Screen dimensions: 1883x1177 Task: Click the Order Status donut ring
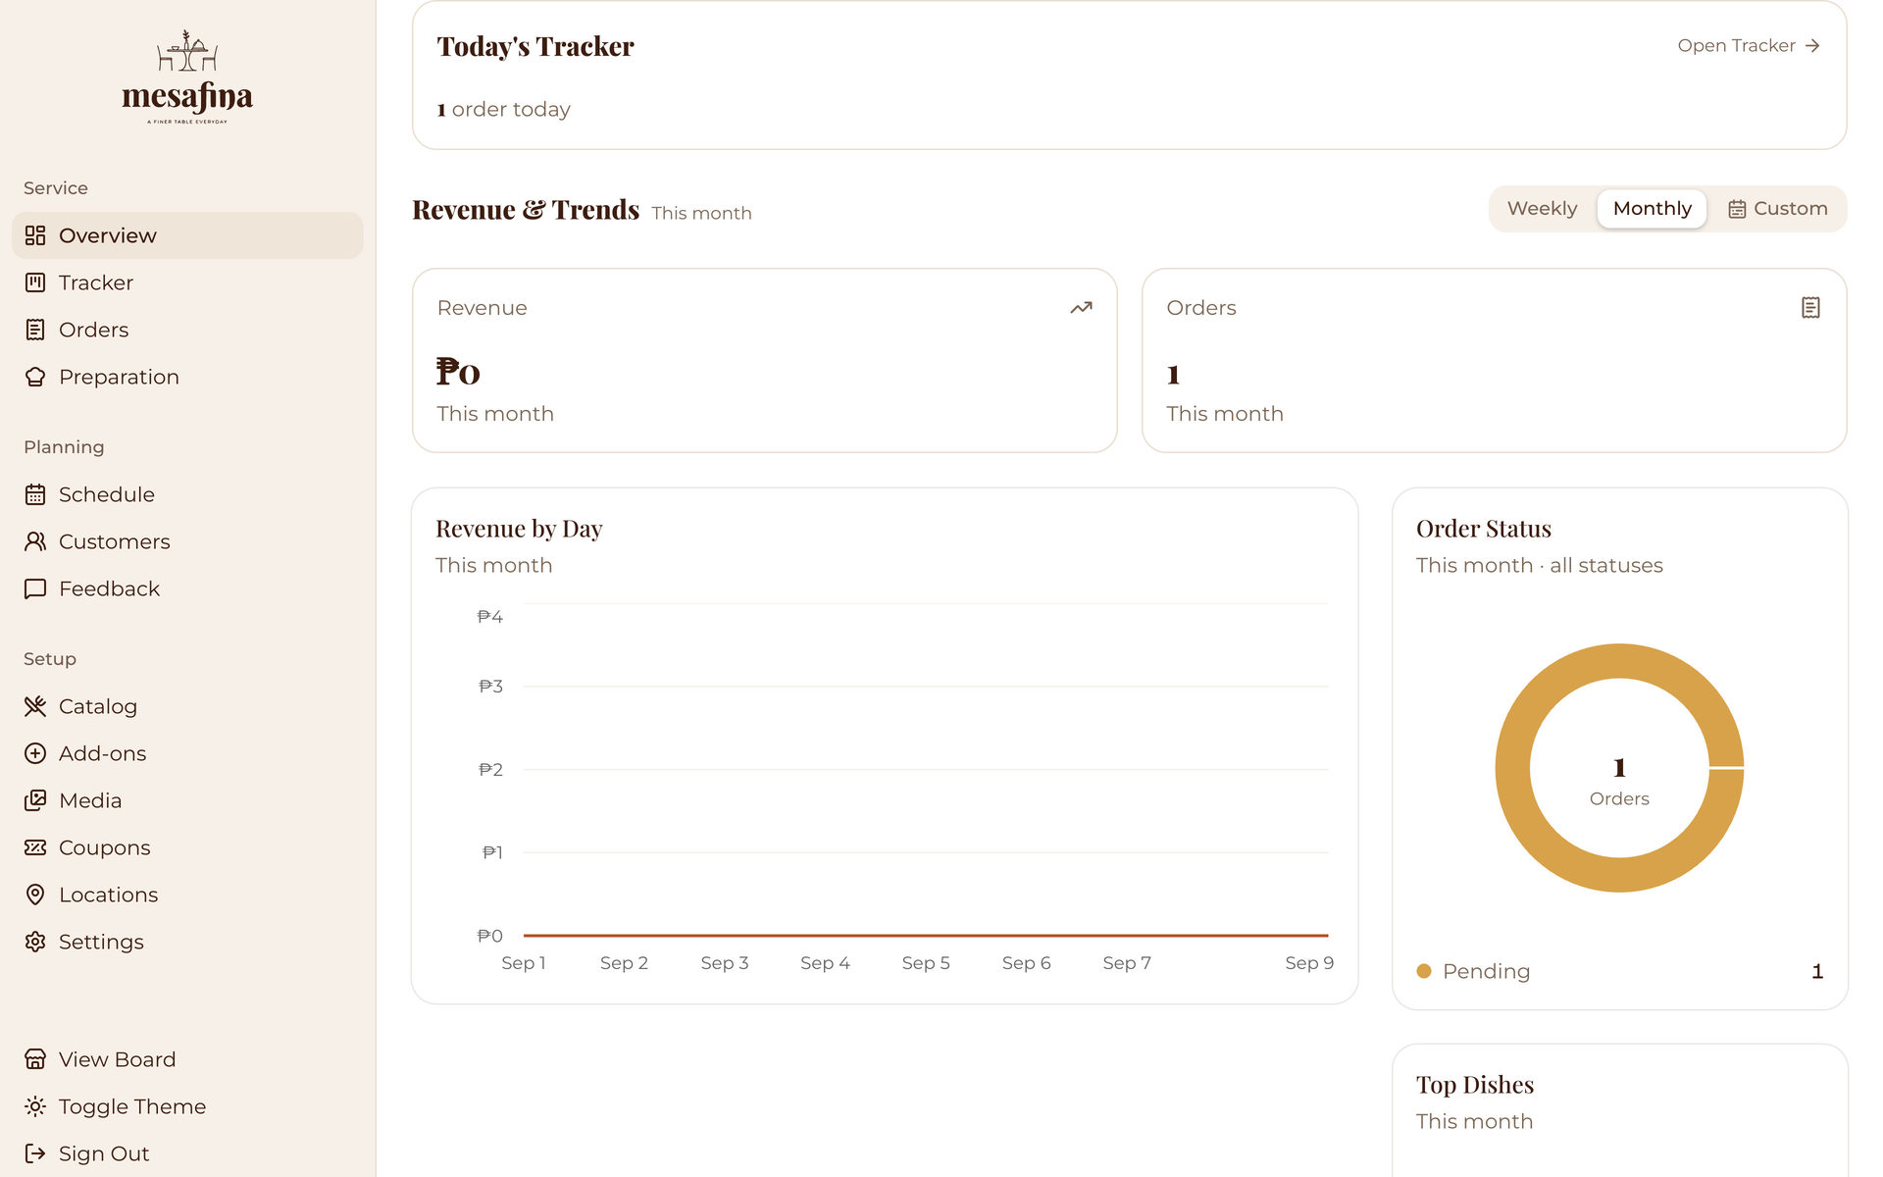tap(1513, 768)
